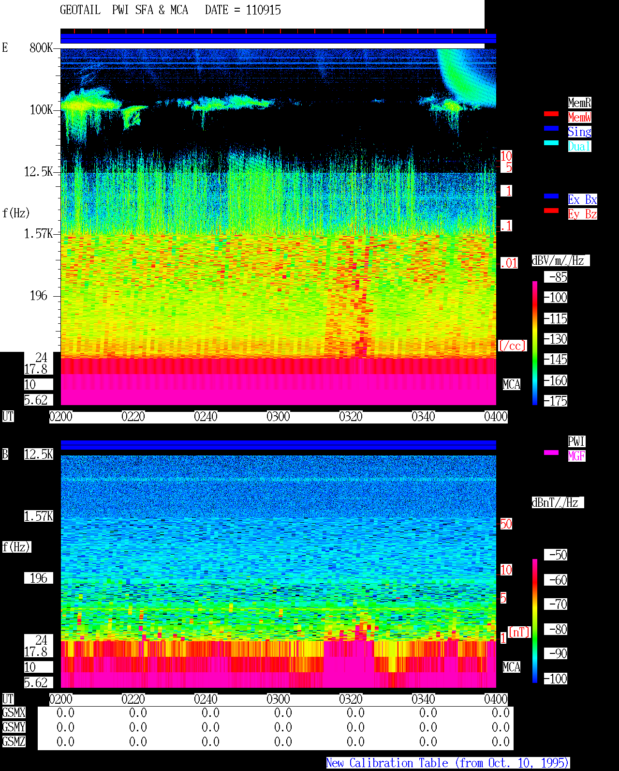
Task: Click the [nT] axis label
Action: (519, 632)
